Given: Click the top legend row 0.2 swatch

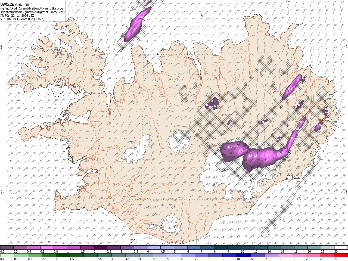Looking at the screenshot, I should [x=7, y=247].
